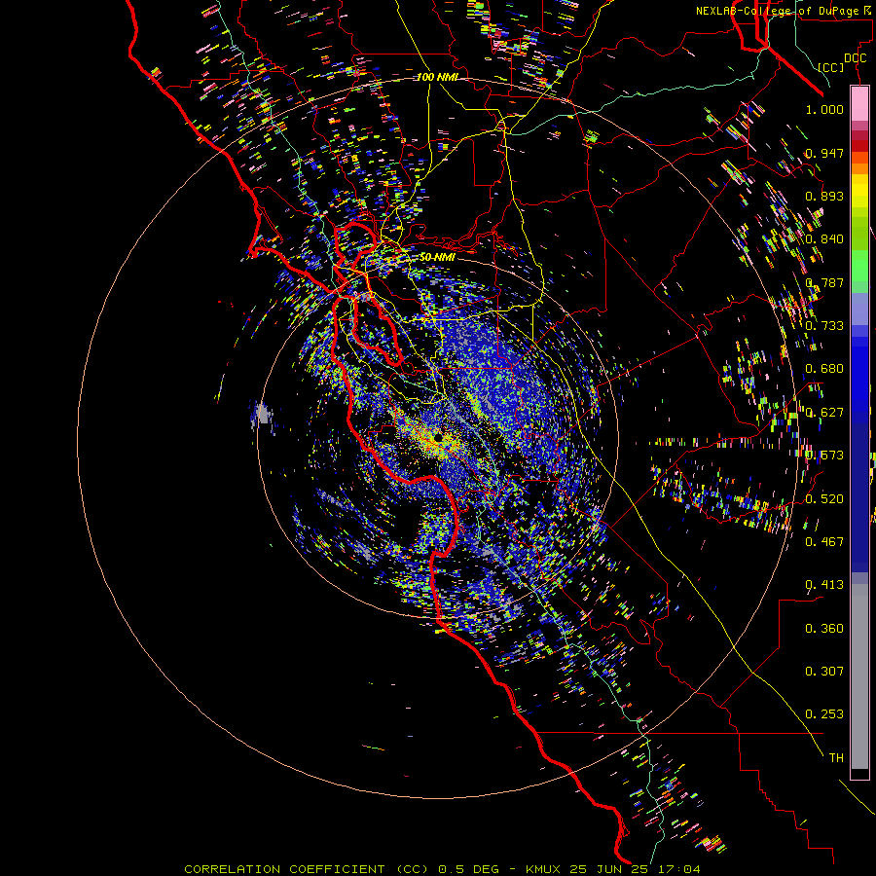Click the 50 NMI range ring label

pos(437,257)
